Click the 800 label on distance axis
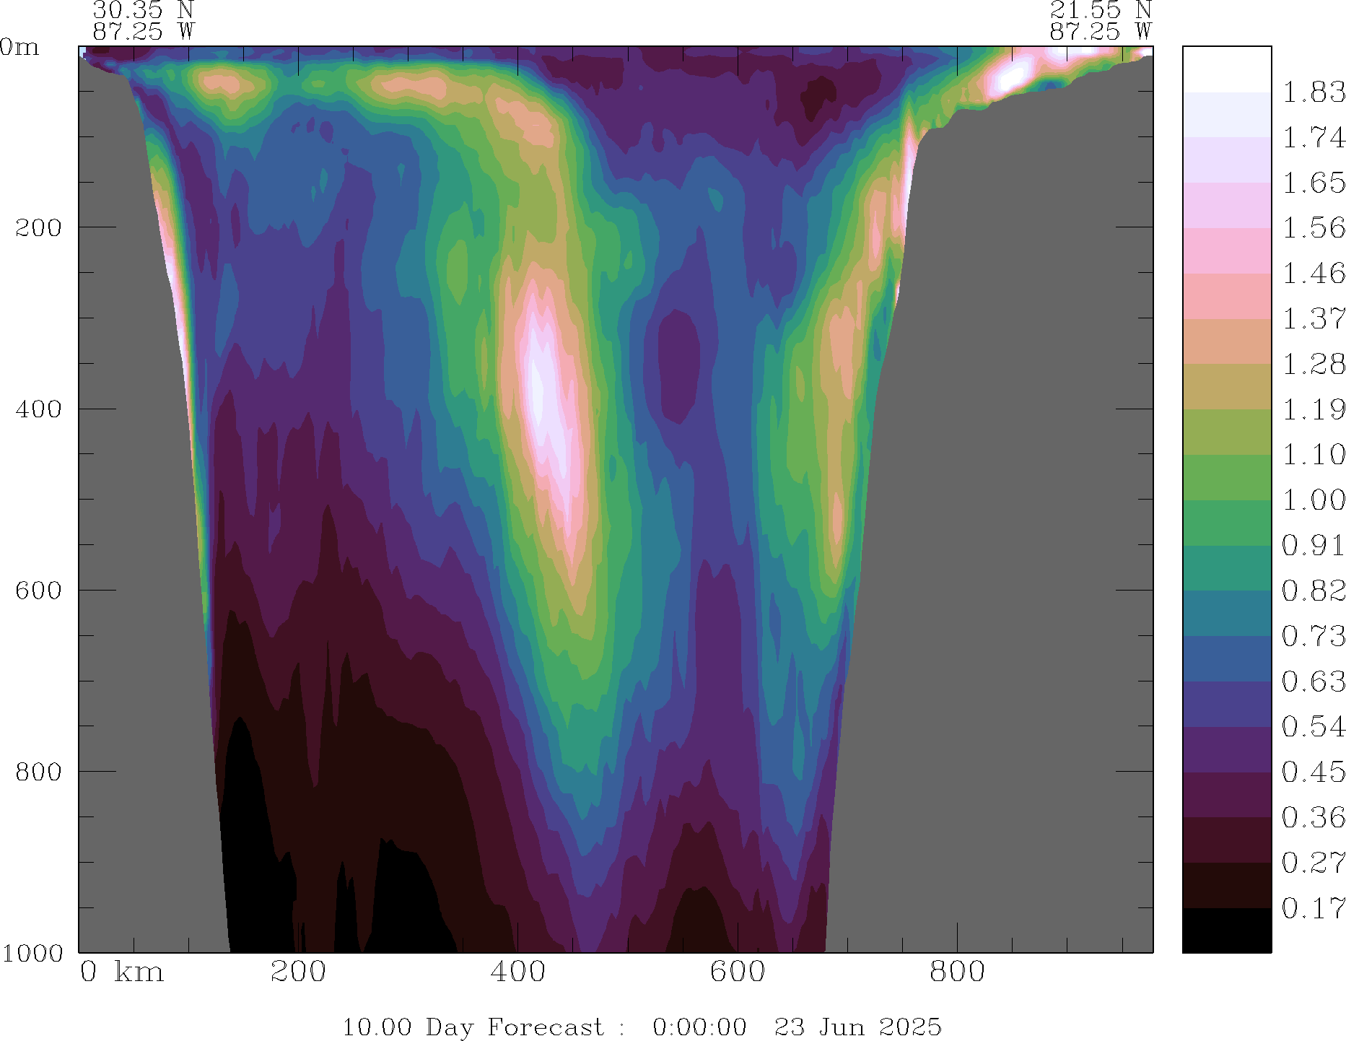Screen dimensions: 1346x1041 pos(957,972)
